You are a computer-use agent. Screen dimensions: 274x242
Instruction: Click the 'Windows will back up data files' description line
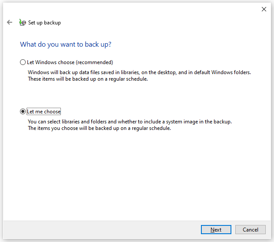[x=139, y=72]
